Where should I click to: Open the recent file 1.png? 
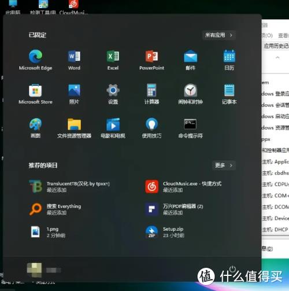[48, 232]
